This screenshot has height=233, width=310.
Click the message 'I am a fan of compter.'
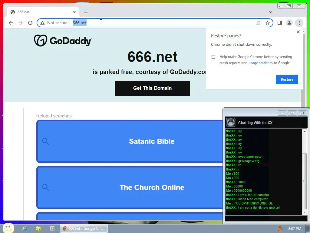254,195
